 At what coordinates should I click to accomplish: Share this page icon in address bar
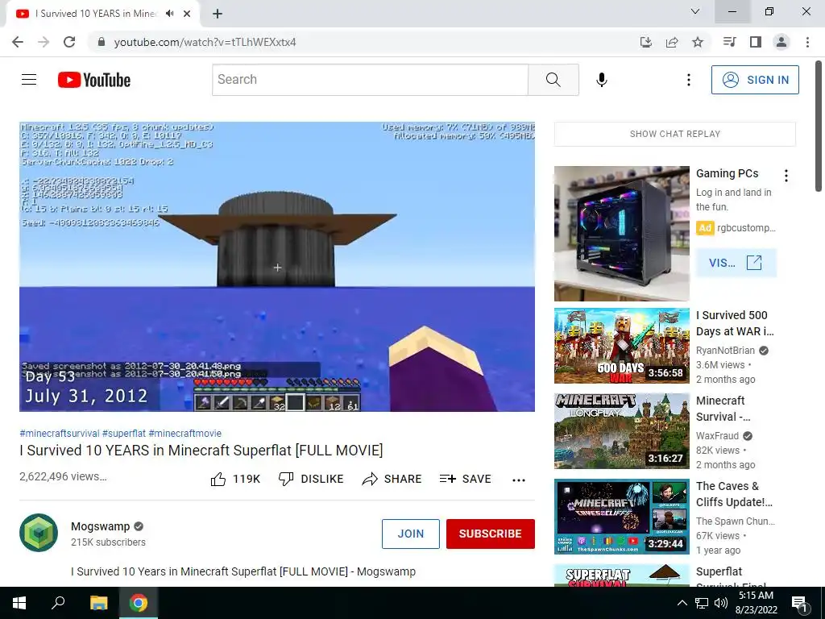pyautogui.click(x=672, y=42)
